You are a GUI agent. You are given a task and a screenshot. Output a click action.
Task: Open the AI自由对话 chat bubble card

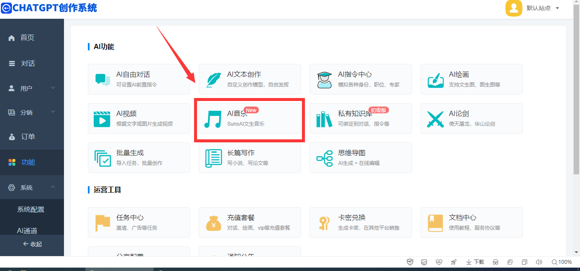[139, 79]
